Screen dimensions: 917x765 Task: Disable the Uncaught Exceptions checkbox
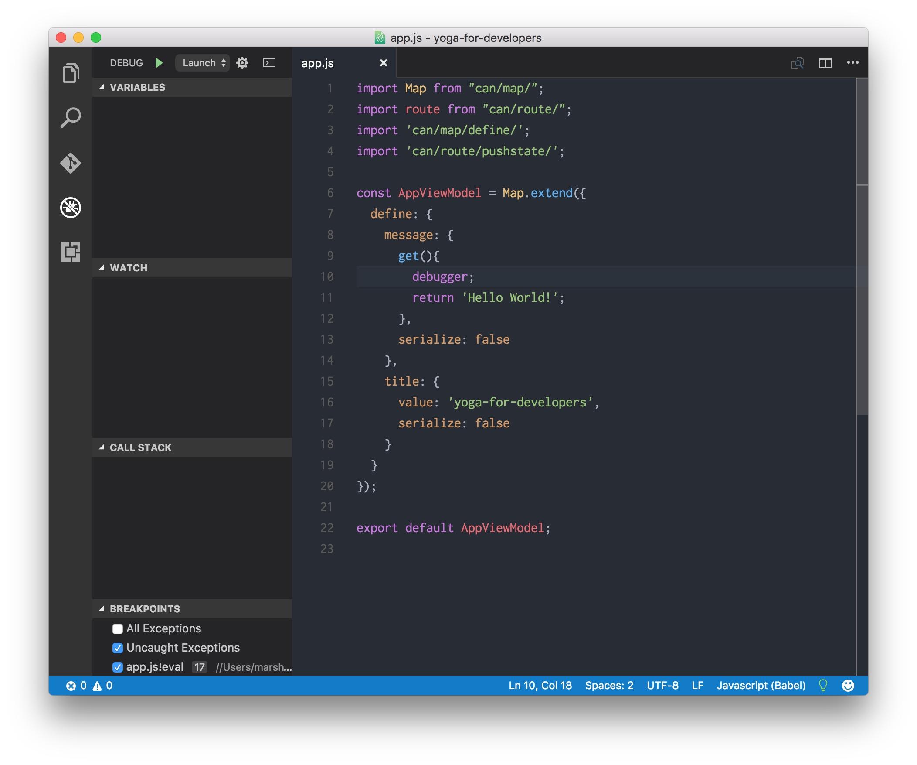click(x=117, y=649)
